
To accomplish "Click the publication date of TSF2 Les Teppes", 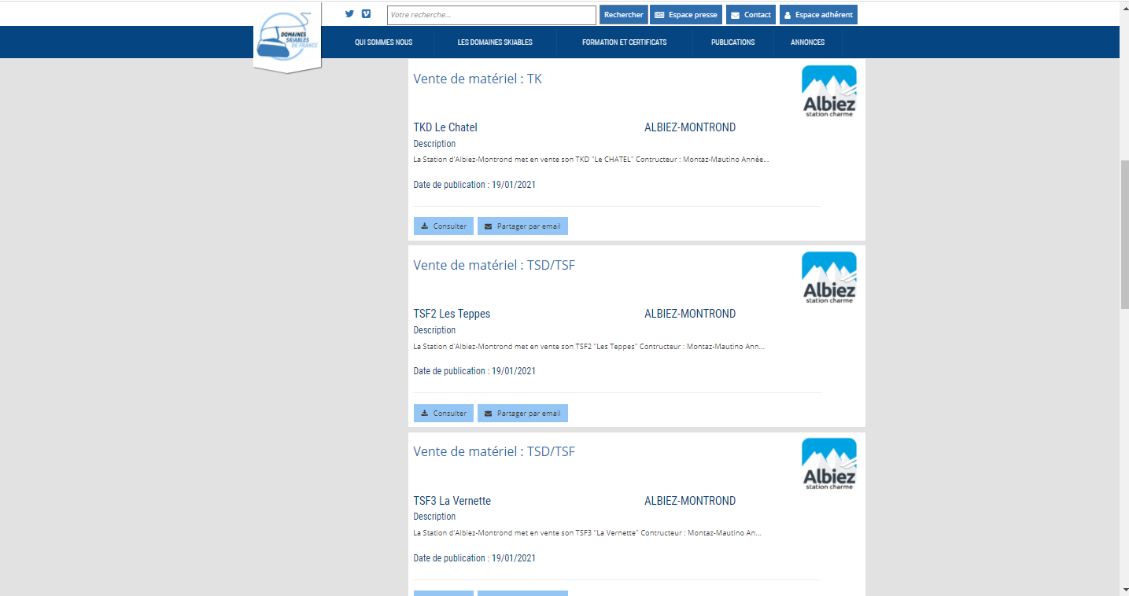I will coord(474,371).
